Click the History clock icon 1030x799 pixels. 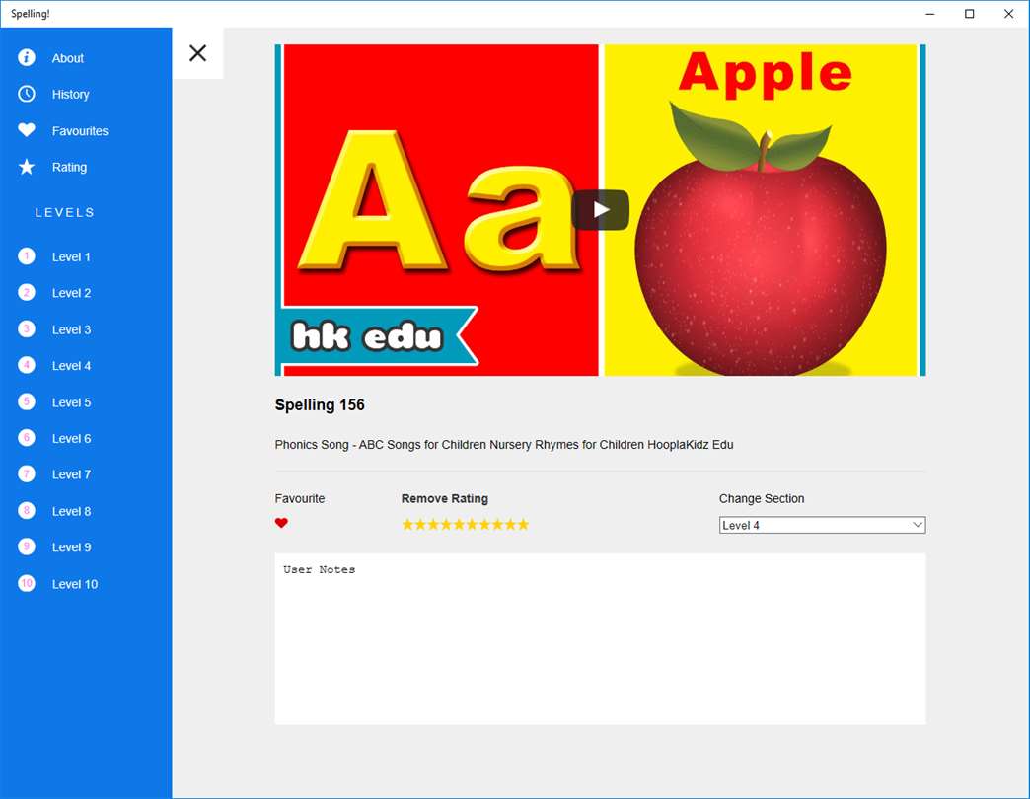pyautogui.click(x=27, y=94)
